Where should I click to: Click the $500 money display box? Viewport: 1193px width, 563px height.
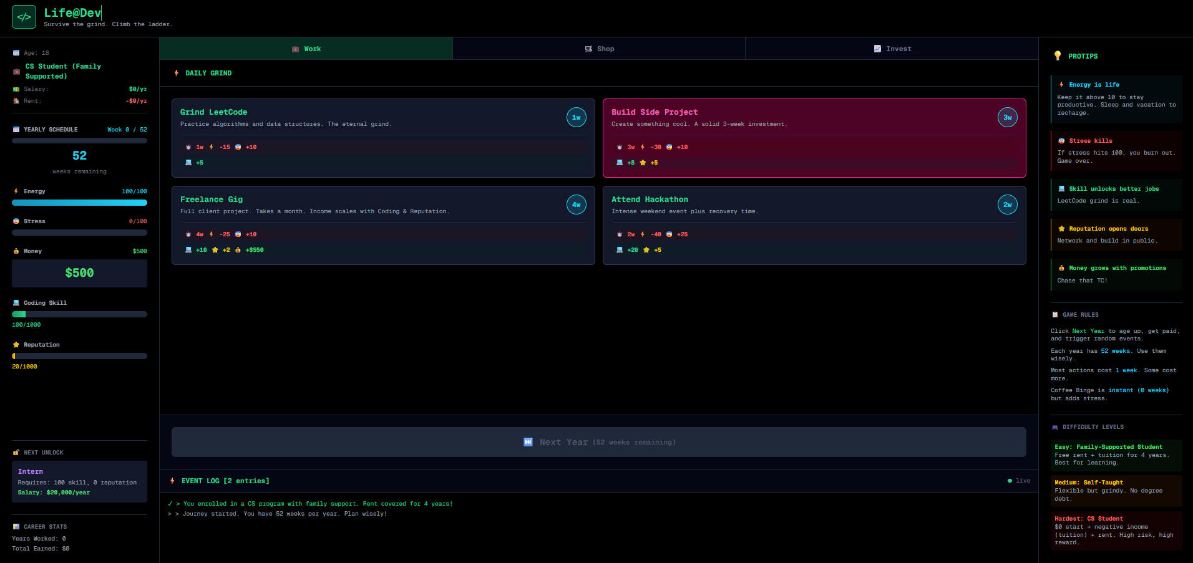79,273
